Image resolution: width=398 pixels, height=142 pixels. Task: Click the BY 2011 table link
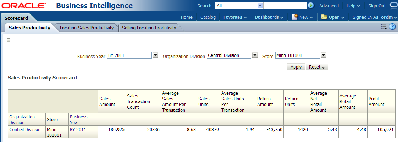78,130
